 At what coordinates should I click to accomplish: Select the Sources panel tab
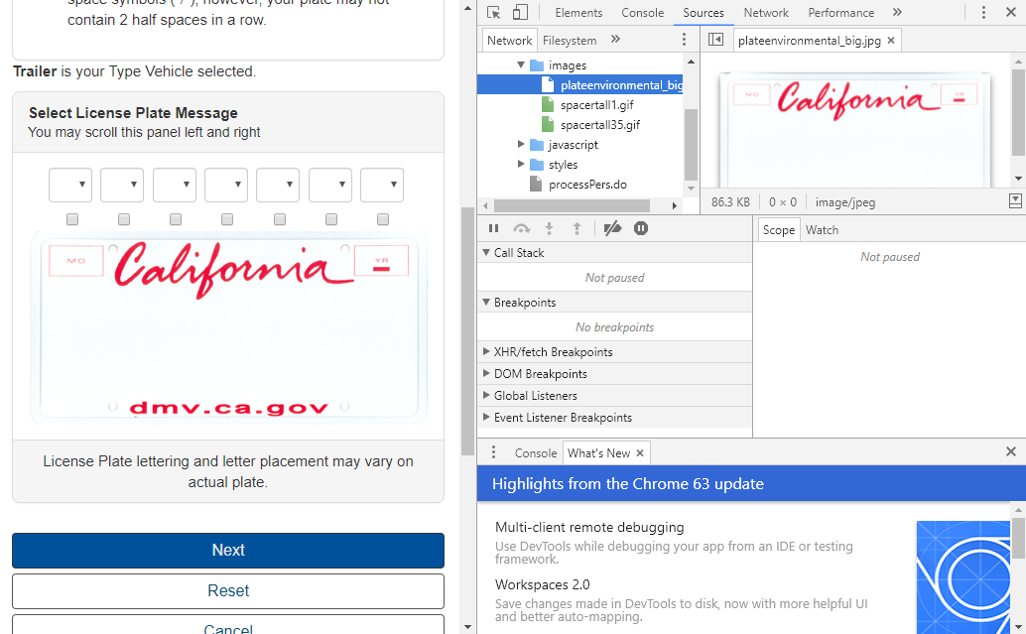[x=703, y=13]
